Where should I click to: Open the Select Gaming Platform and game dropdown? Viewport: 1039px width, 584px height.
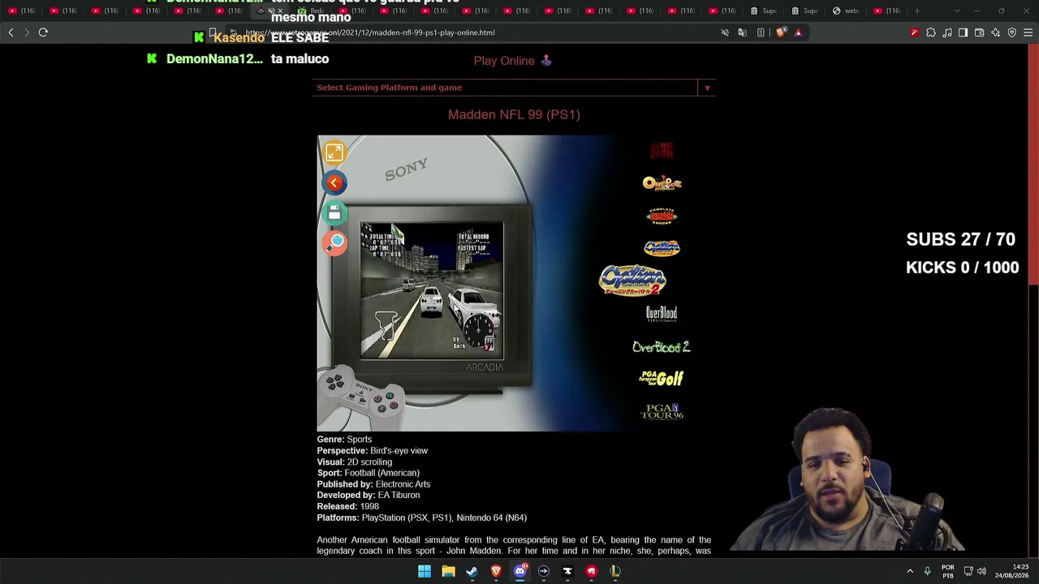[514, 88]
